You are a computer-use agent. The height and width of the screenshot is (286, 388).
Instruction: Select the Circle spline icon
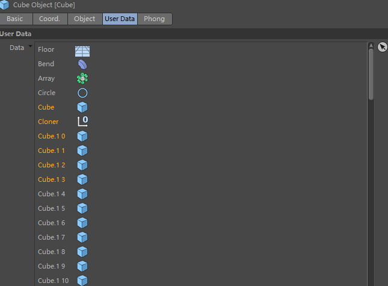[x=82, y=93]
